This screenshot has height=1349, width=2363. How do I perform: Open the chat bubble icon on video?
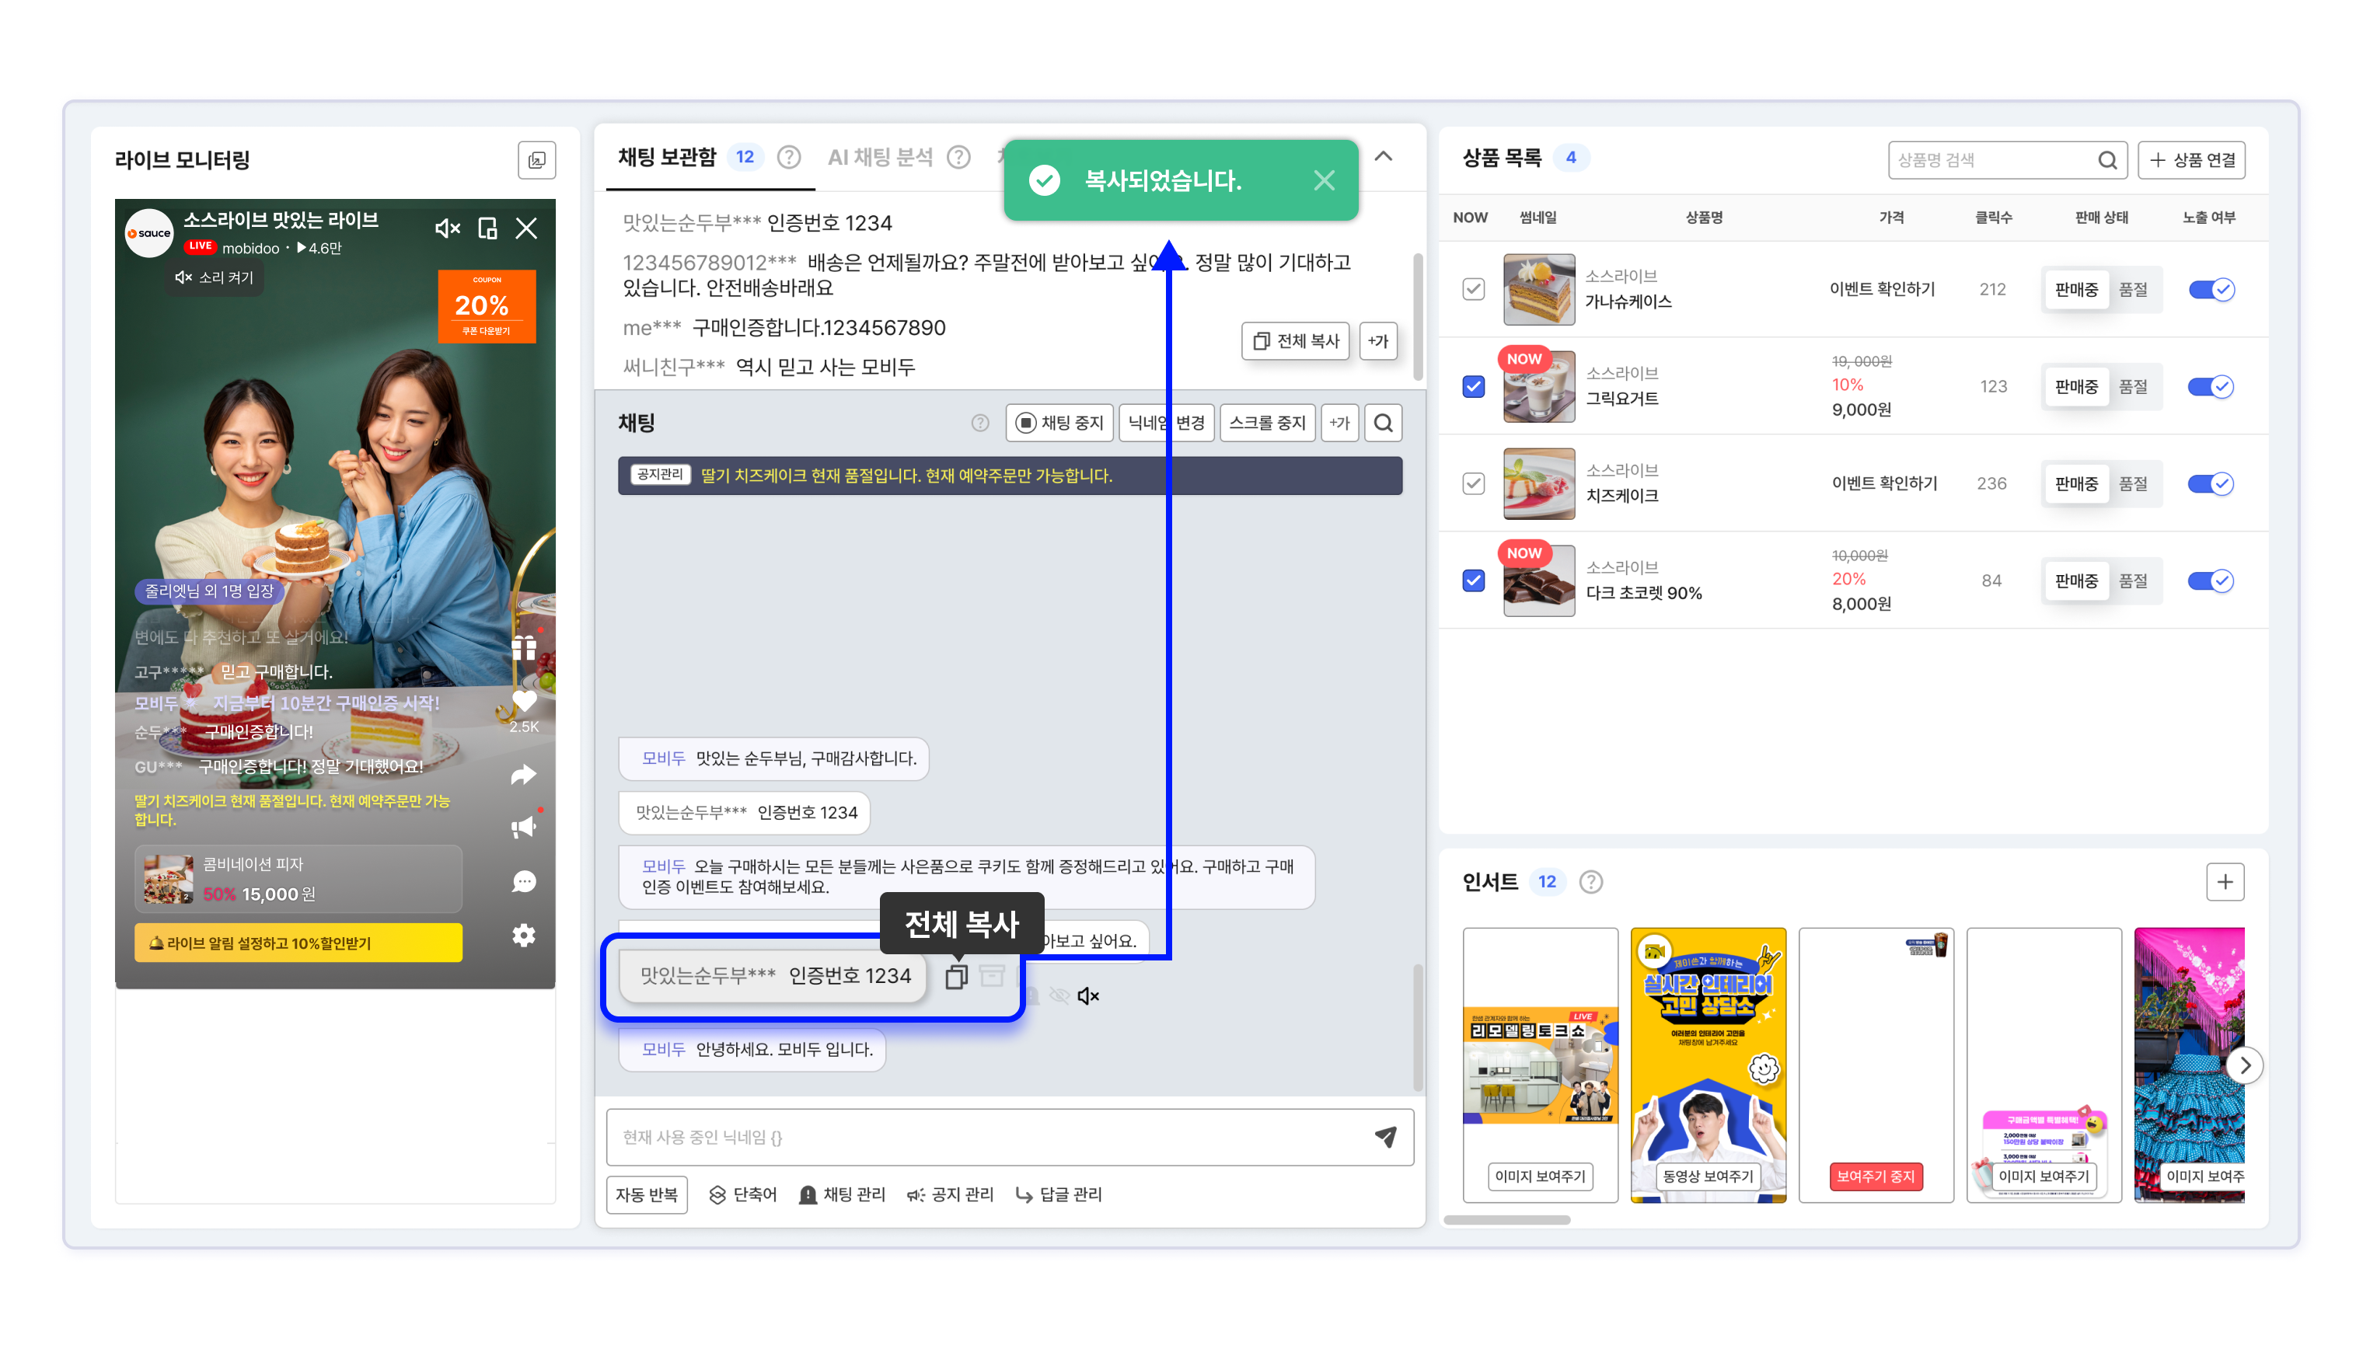point(524,881)
